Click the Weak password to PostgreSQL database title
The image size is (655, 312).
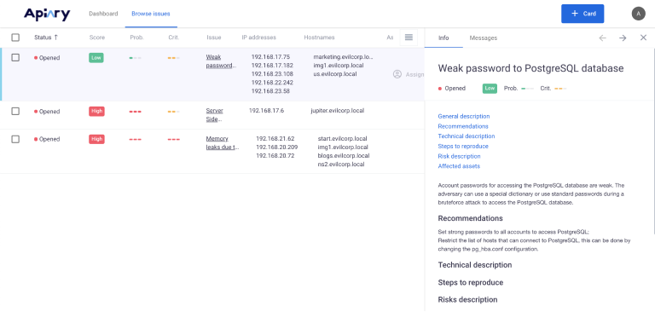tap(530, 68)
